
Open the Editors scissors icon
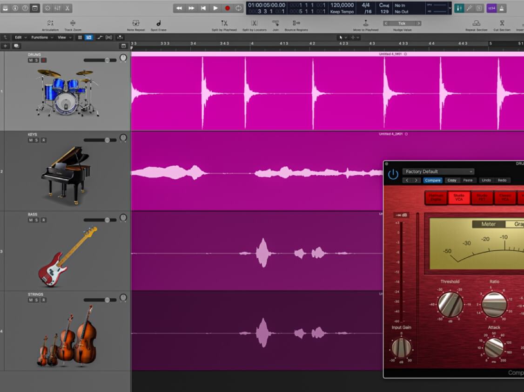tap(67, 8)
